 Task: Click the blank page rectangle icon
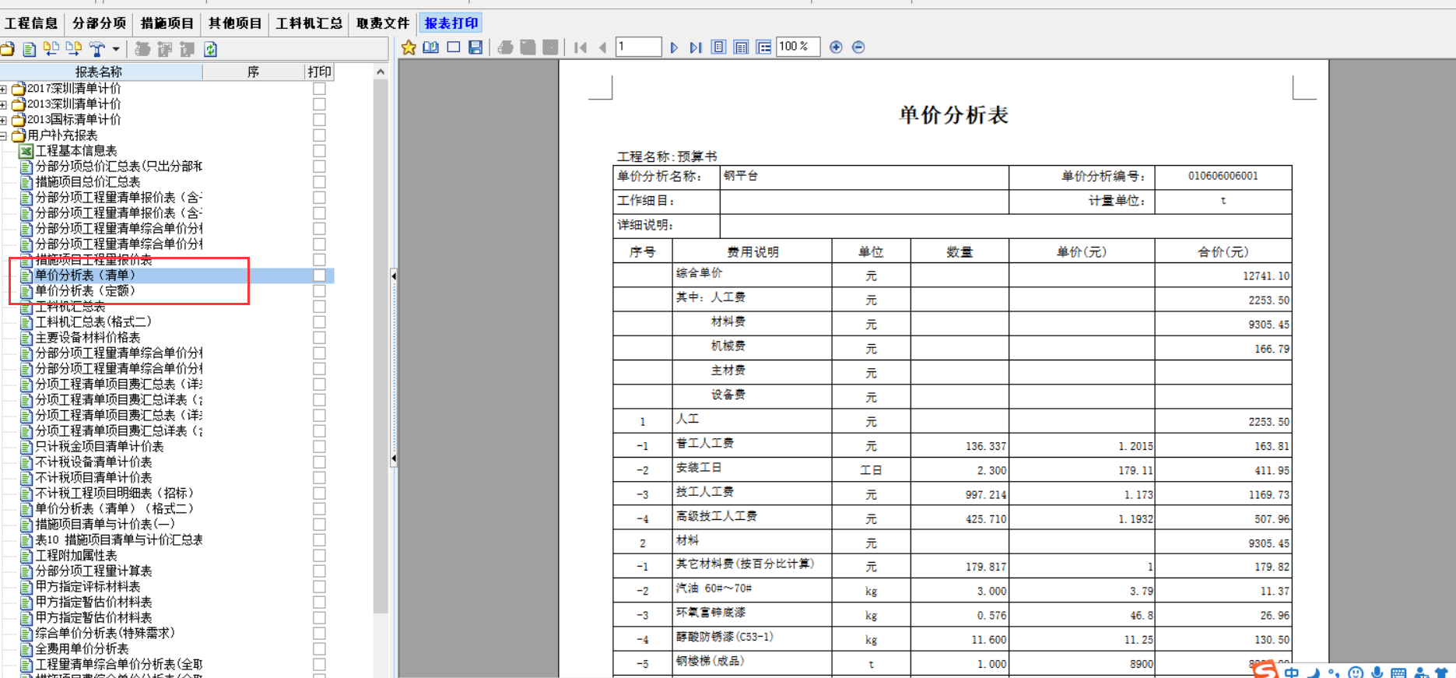(454, 47)
